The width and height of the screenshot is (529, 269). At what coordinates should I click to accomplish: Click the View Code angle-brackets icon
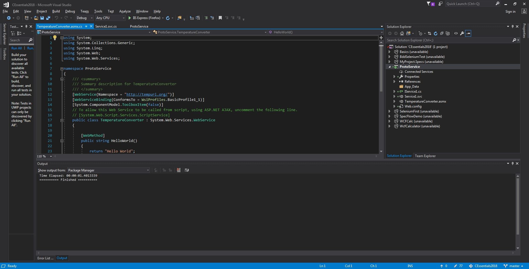456,33
